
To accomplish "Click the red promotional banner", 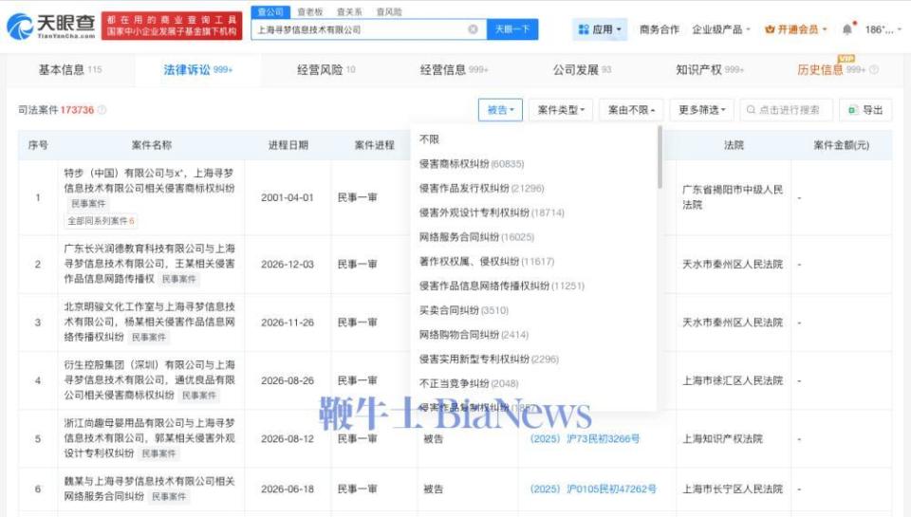I will [x=172, y=26].
